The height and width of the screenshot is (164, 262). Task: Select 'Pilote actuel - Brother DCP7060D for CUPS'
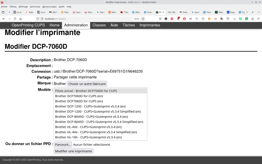coord(100,91)
